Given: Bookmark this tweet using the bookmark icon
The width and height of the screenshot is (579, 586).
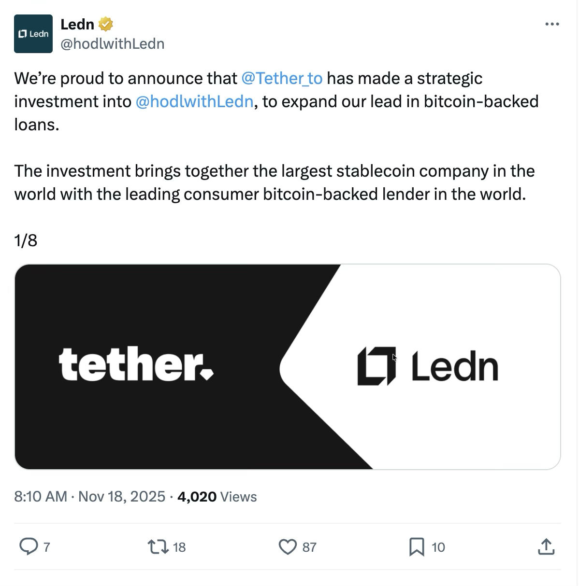Looking at the screenshot, I should pos(417,547).
